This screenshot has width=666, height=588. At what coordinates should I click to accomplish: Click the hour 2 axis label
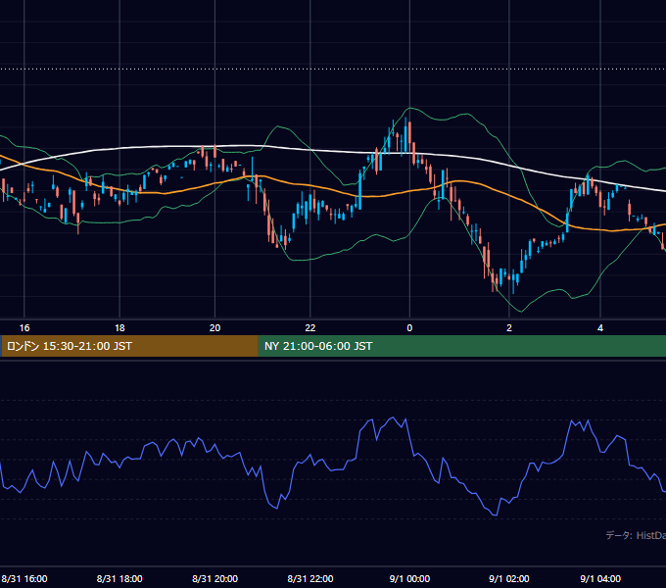click(x=509, y=328)
